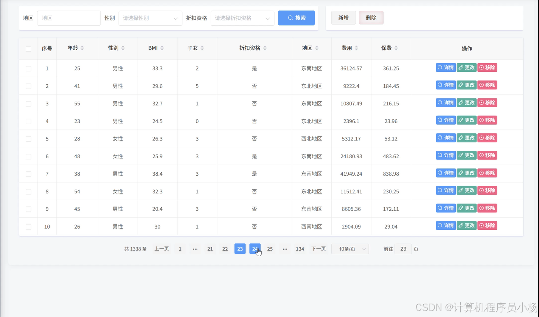Check the checkbox for row 3
The image size is (539, 317).
click(x=28, y=104)
